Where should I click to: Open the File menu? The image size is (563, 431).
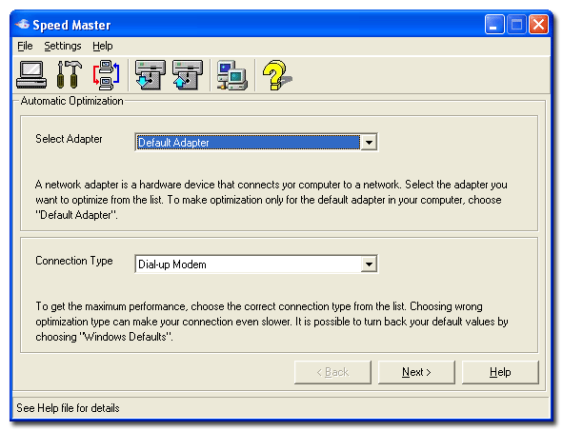(25, 46)
